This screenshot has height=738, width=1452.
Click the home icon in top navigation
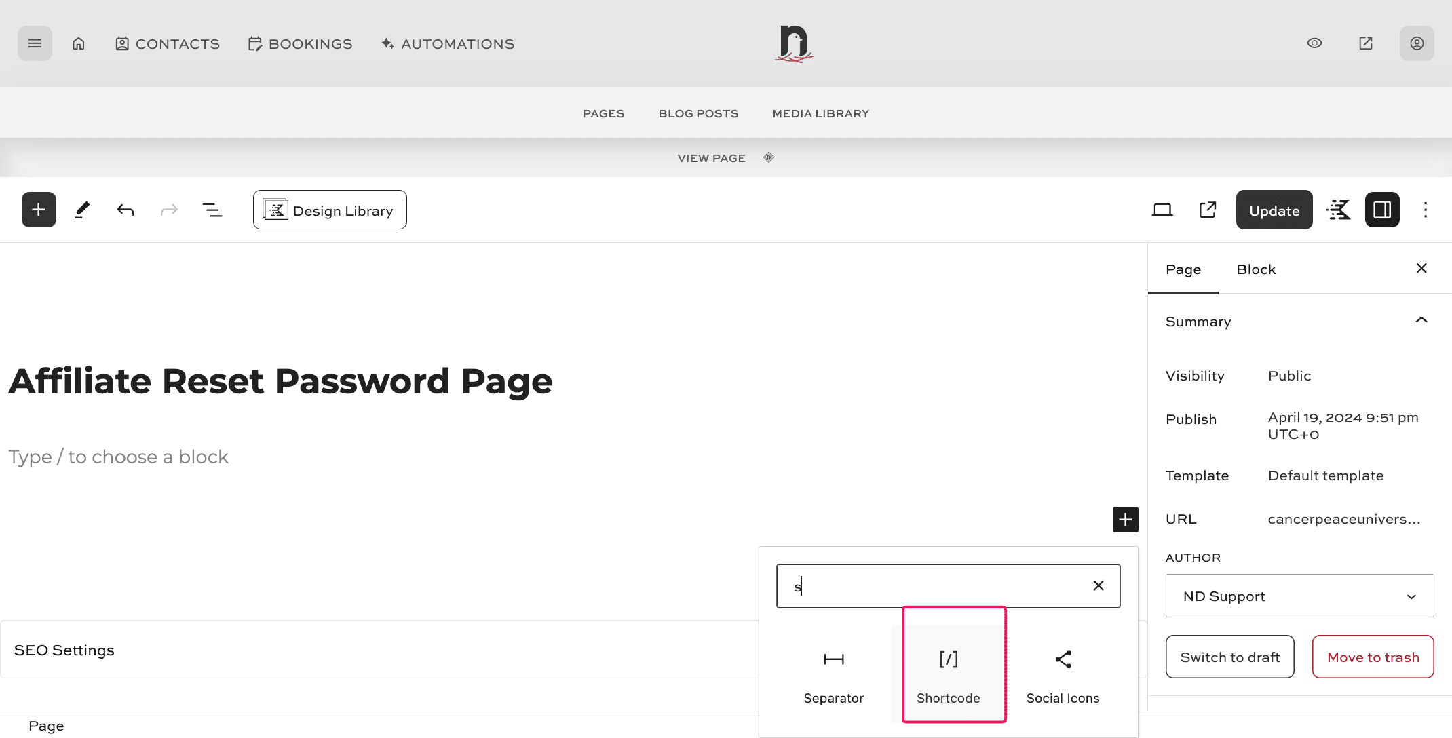click(78, 43)
